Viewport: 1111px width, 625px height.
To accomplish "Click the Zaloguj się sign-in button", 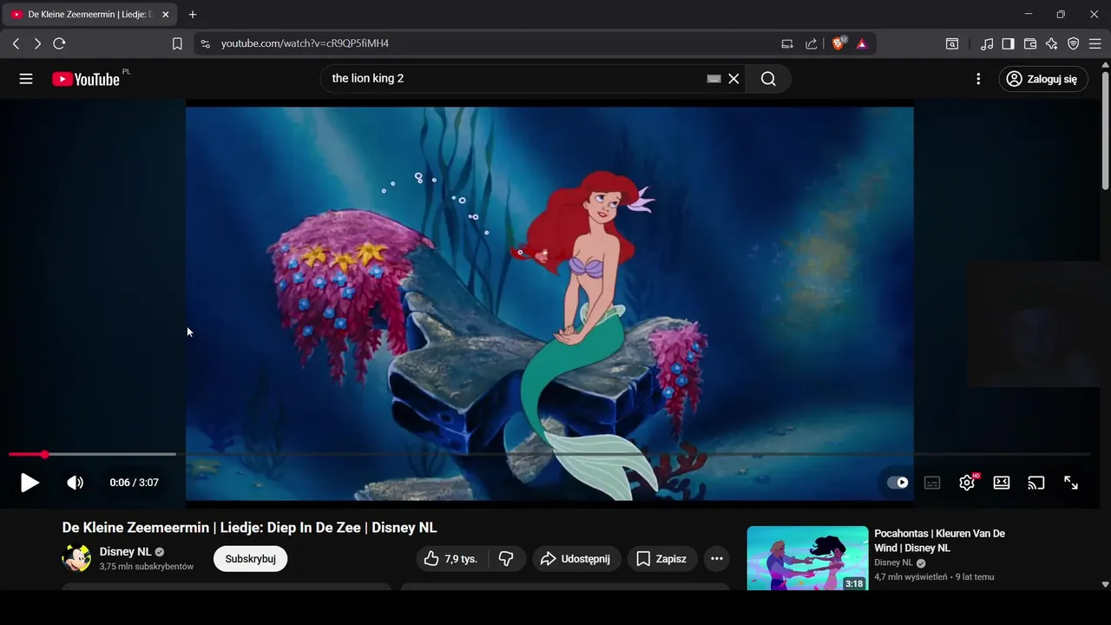I will (x=1042, y=79).
